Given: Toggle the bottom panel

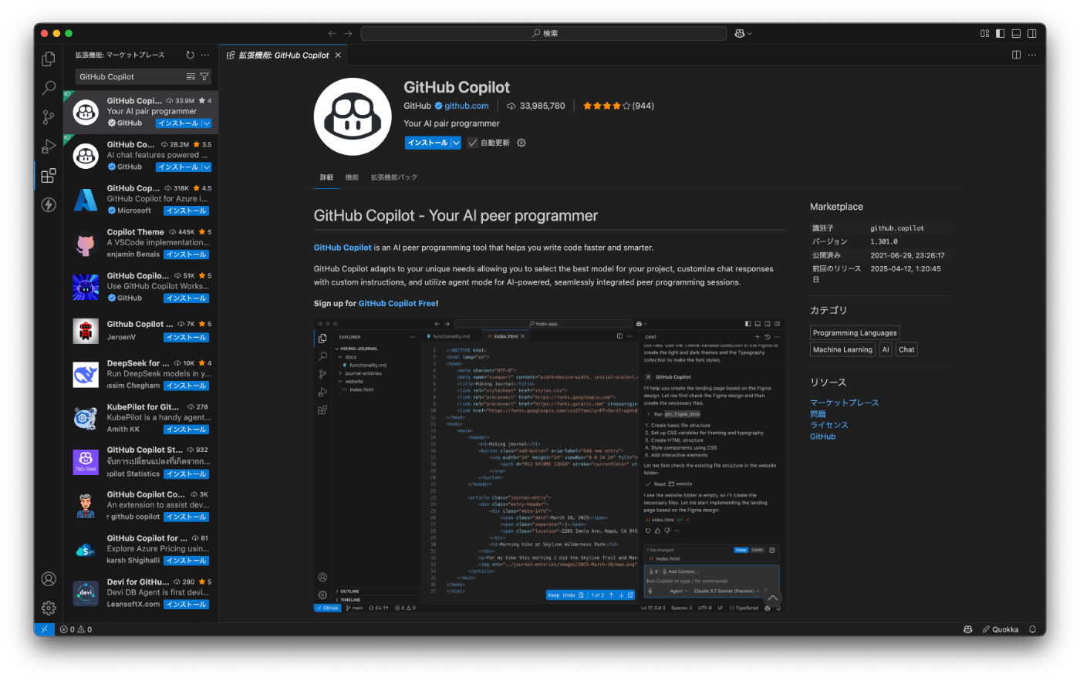Looking at the screenshot, I should (x=1017, y=33).
